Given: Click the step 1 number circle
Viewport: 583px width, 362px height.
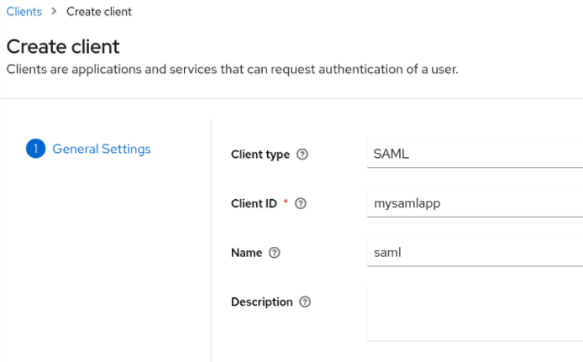Looking at the screenshot, I should point(34,150).
